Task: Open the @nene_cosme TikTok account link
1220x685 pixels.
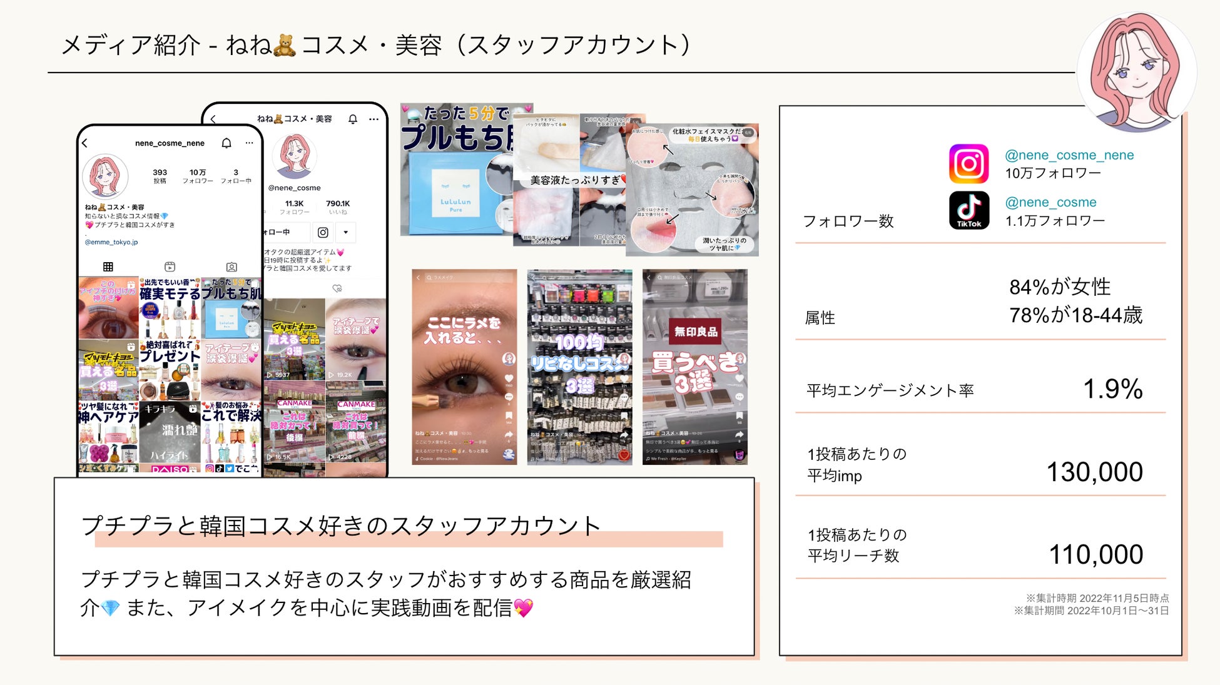Action: coord(1050,203)
